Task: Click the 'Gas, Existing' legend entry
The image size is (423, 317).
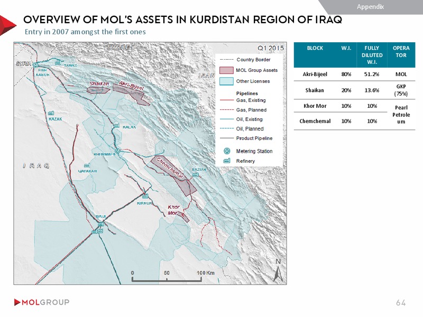Action: tap(243, 100)
